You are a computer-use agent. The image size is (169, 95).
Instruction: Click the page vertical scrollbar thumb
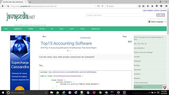coord(168,23)
